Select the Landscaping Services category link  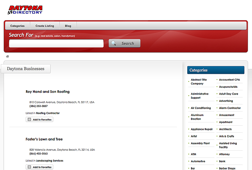(49, 161)
